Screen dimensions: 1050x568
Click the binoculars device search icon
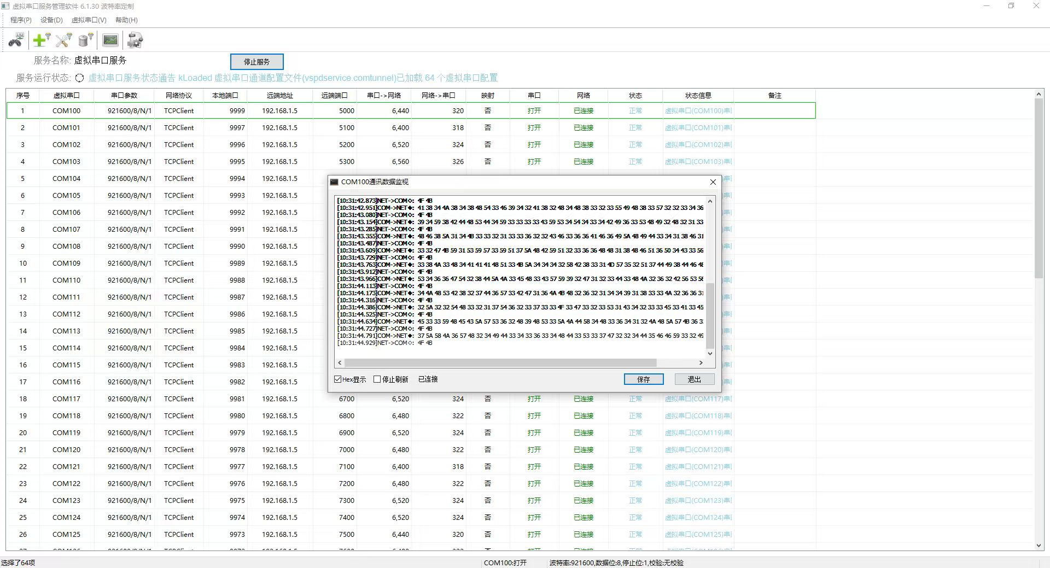pos(16,40)
